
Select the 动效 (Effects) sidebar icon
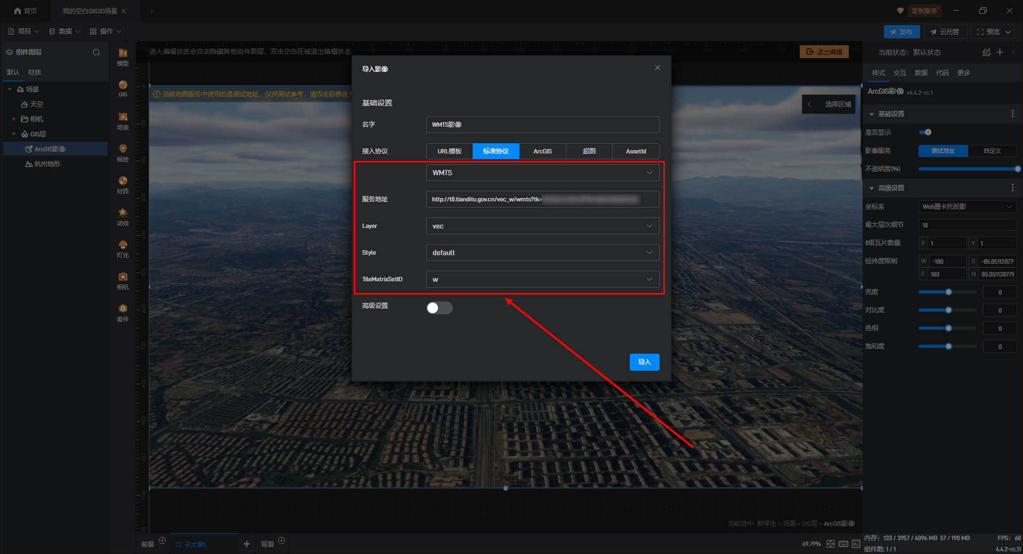(x=123, y=216)
